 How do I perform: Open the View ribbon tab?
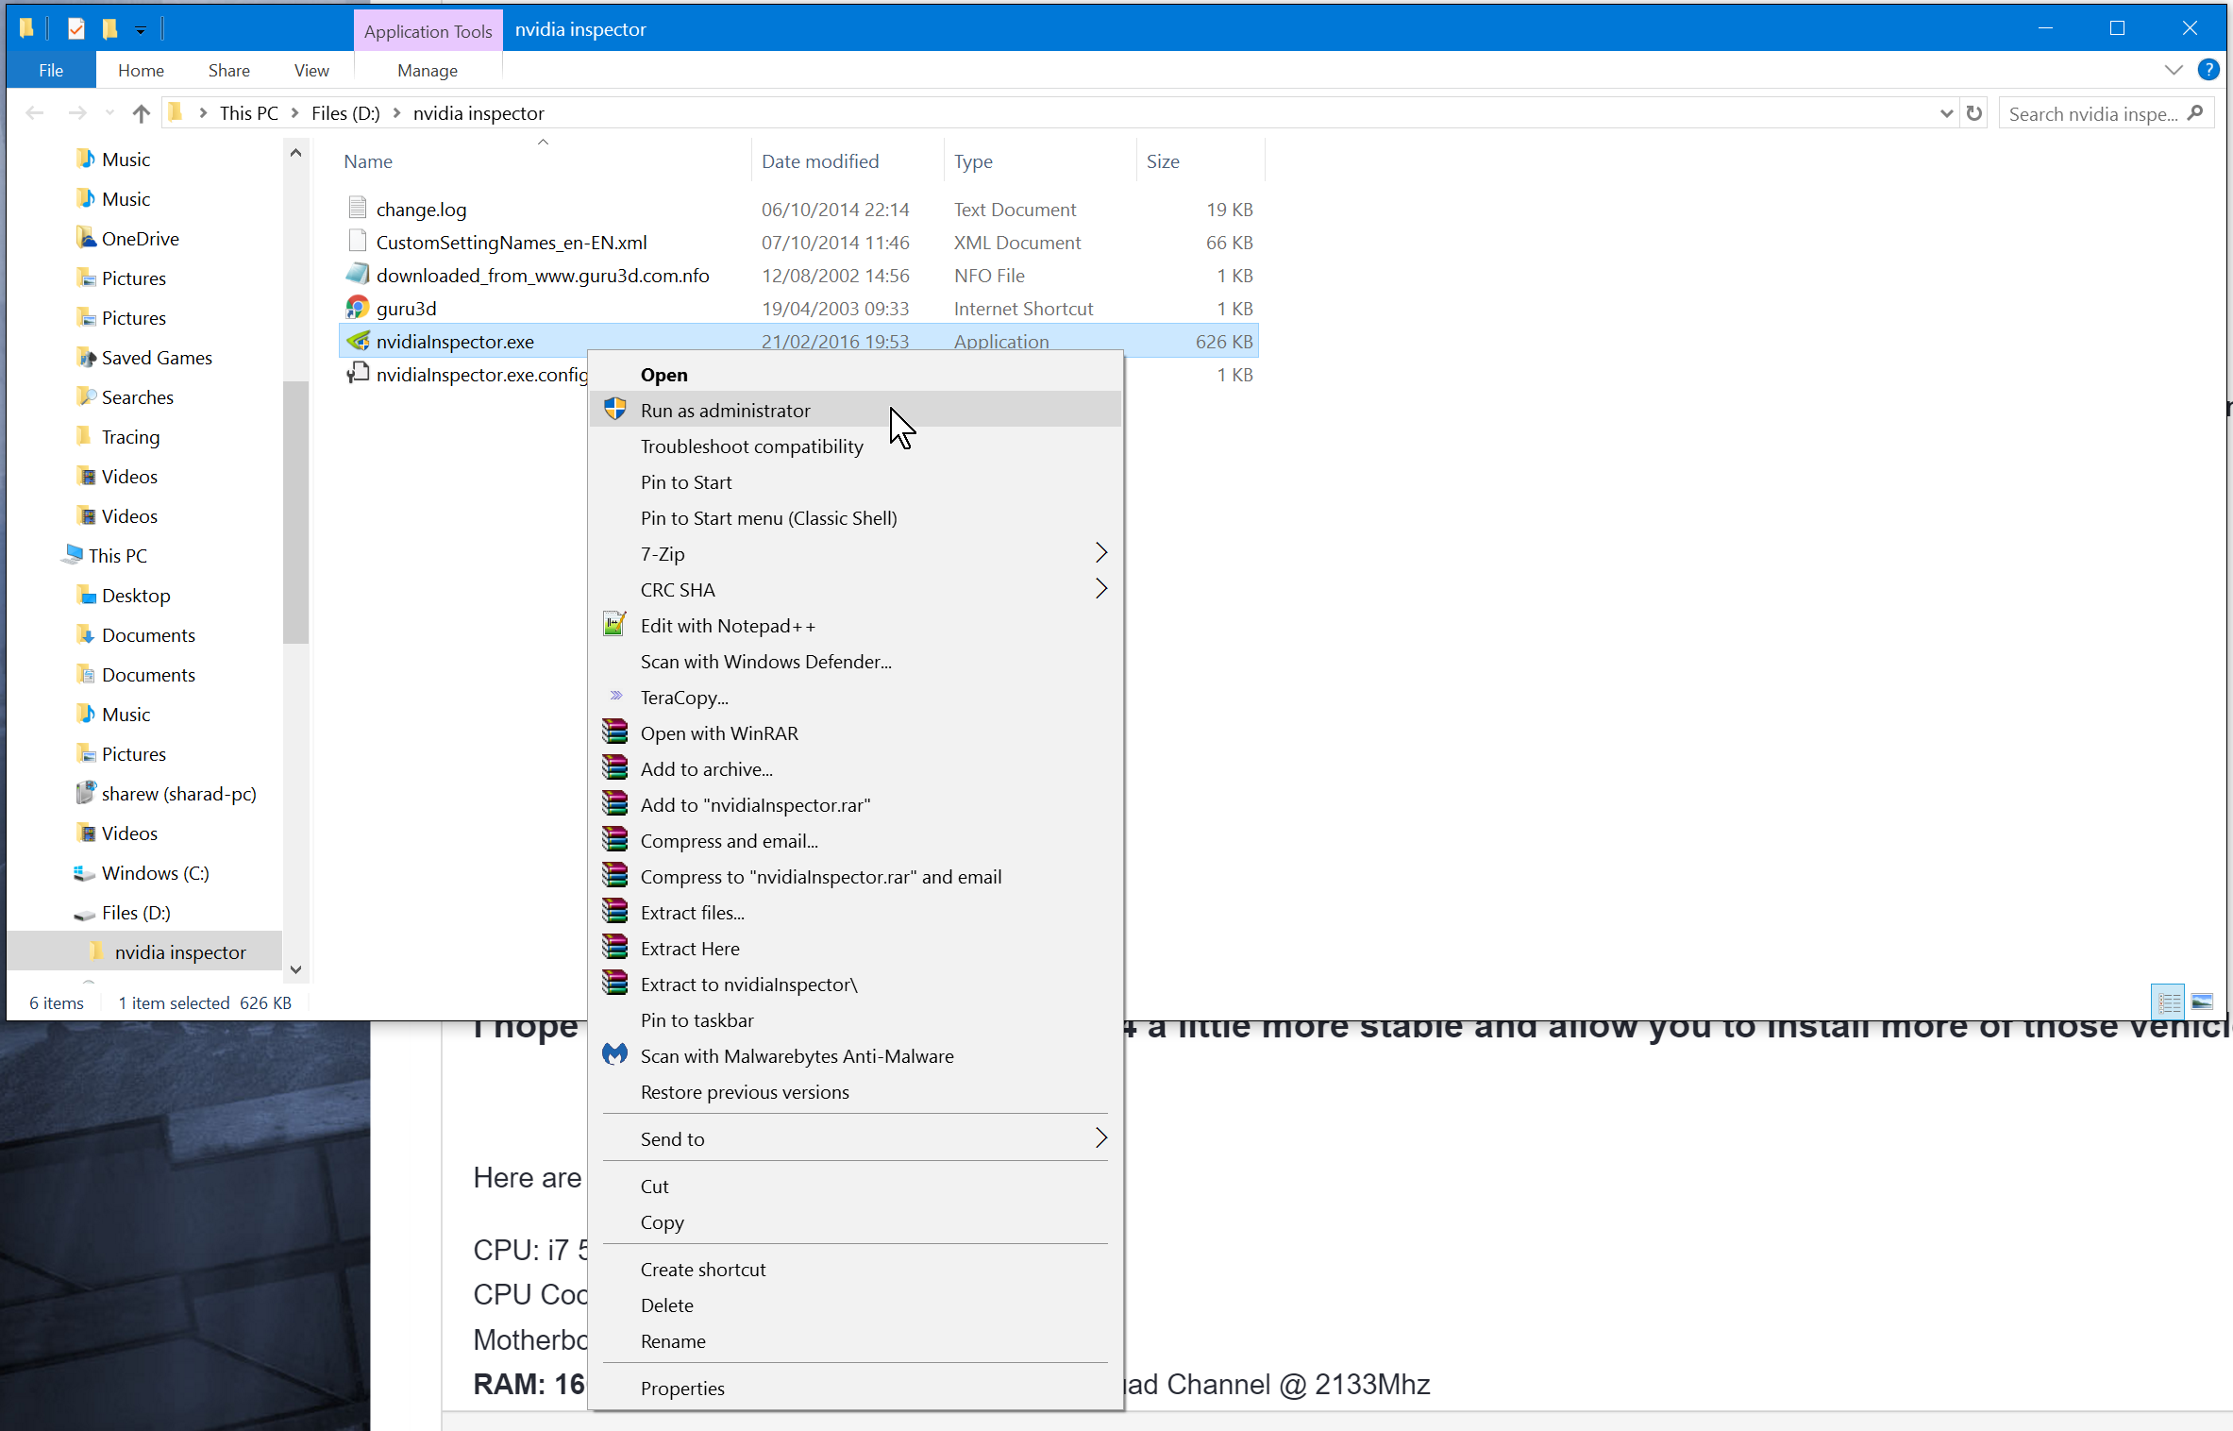pos(311,70)
